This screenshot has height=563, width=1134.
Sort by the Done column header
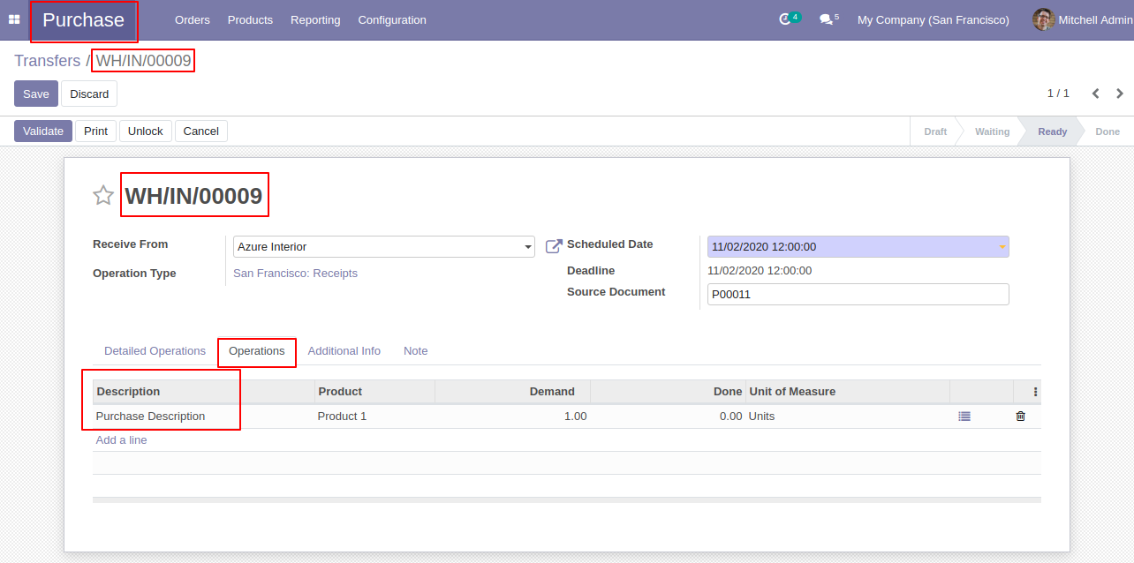668,392
